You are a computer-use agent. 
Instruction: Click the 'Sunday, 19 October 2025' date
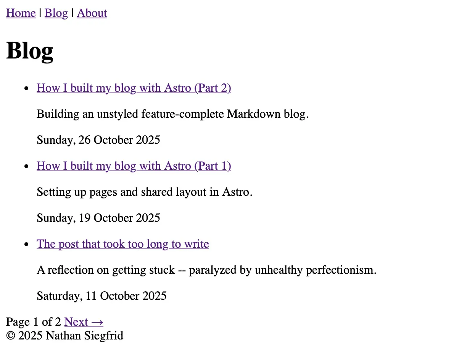[98, 218]
